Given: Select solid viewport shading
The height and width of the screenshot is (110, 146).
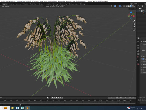Looking at the screenshot, I should click(129, 6).
